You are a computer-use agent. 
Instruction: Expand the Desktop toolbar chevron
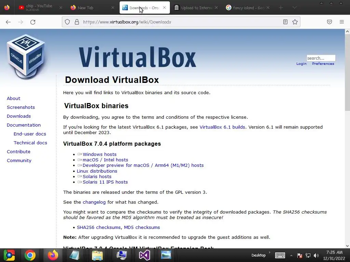[269, 253]
